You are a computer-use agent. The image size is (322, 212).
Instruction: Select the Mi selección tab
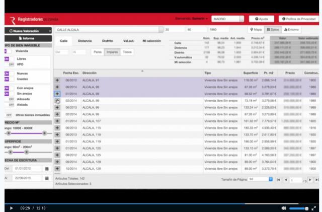(x=152, y=41)
